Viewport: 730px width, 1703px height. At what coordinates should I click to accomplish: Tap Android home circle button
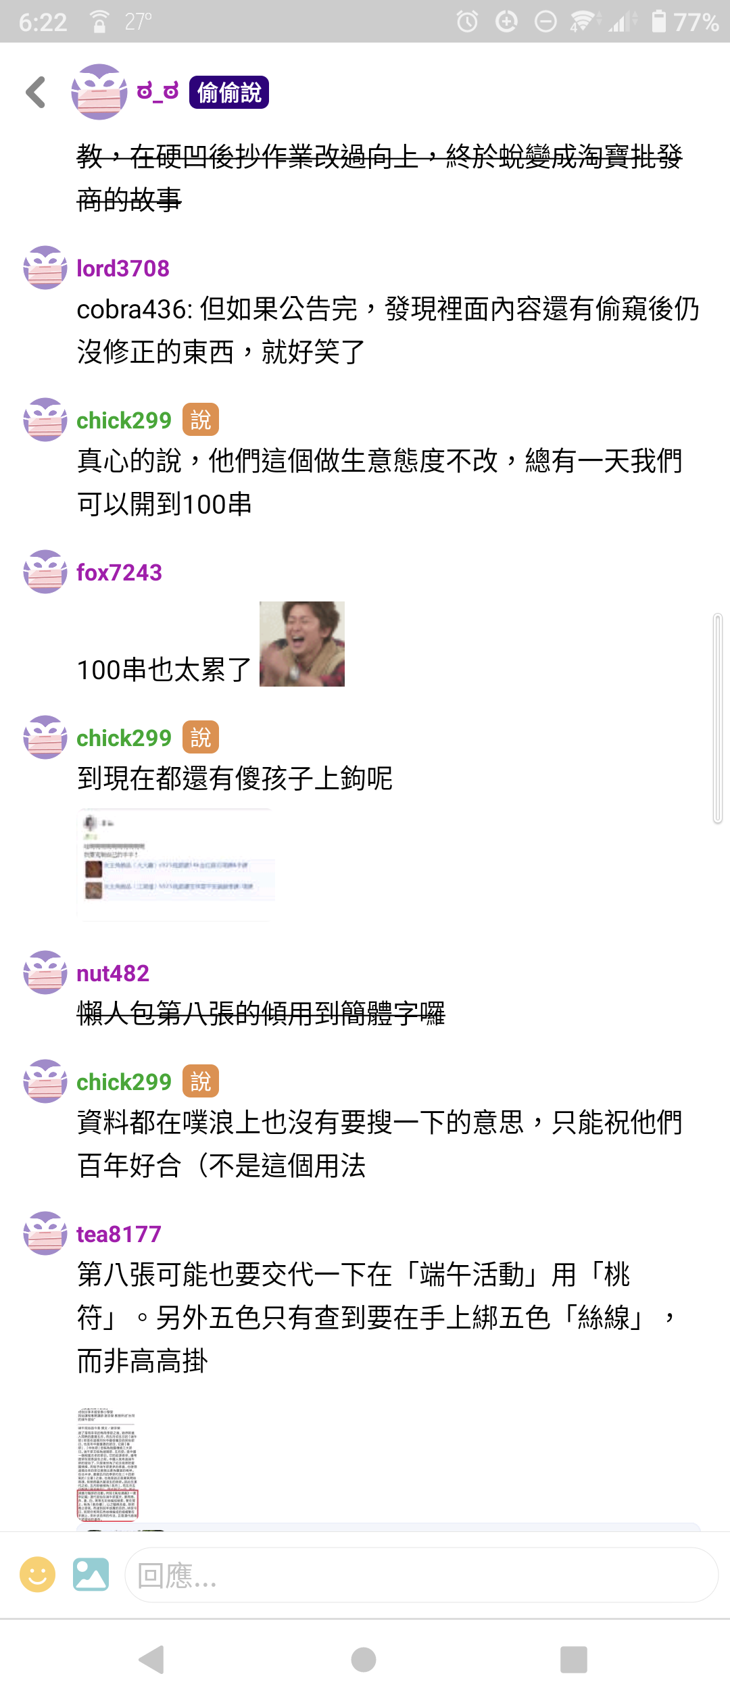coord(364,1660)
